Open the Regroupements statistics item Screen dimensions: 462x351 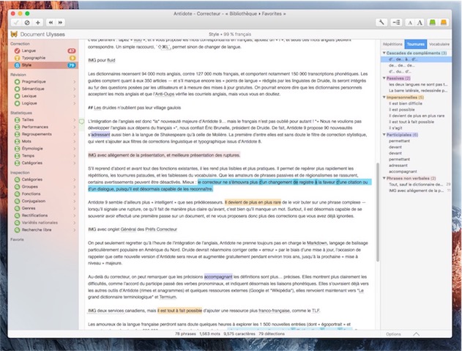pos(44,134)
